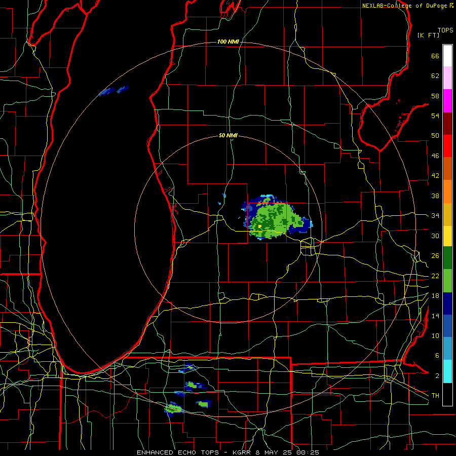Click the '14' legend value
The width and height of the screenshot is (456, 456).
[435, 316]
